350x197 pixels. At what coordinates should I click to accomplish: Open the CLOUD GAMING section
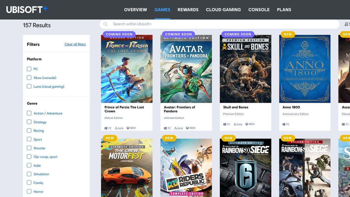tap(223, 9)
